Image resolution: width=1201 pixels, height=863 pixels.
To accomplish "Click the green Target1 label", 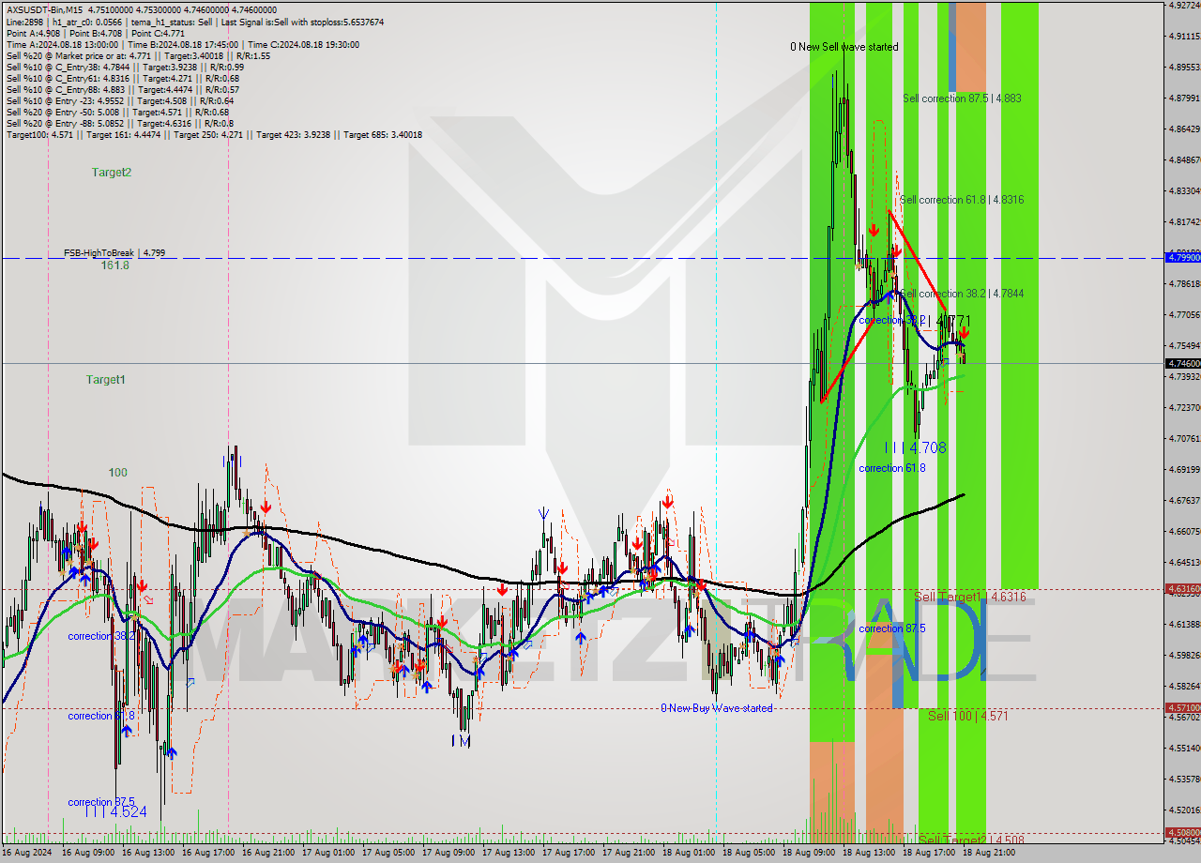I will coord(106,380).
